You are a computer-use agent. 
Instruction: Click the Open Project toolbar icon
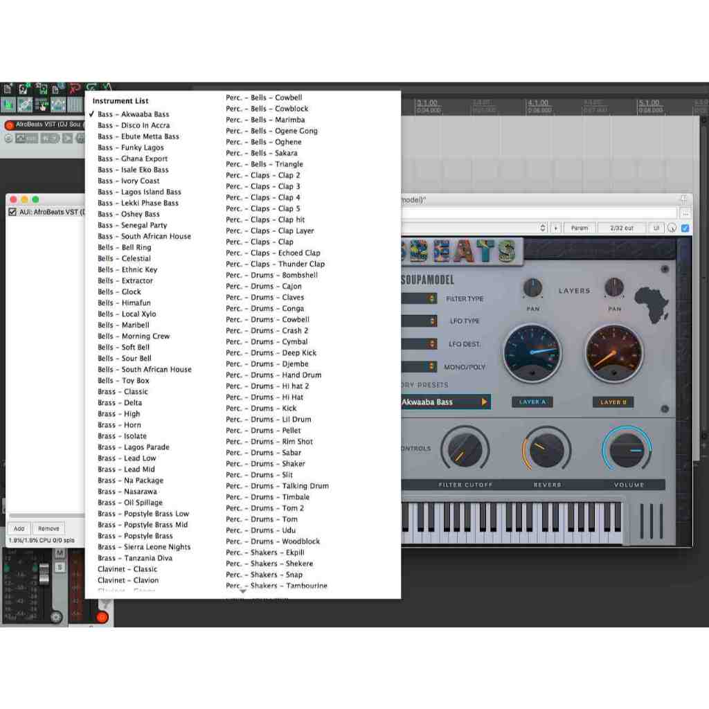click(x=24, y=89)
